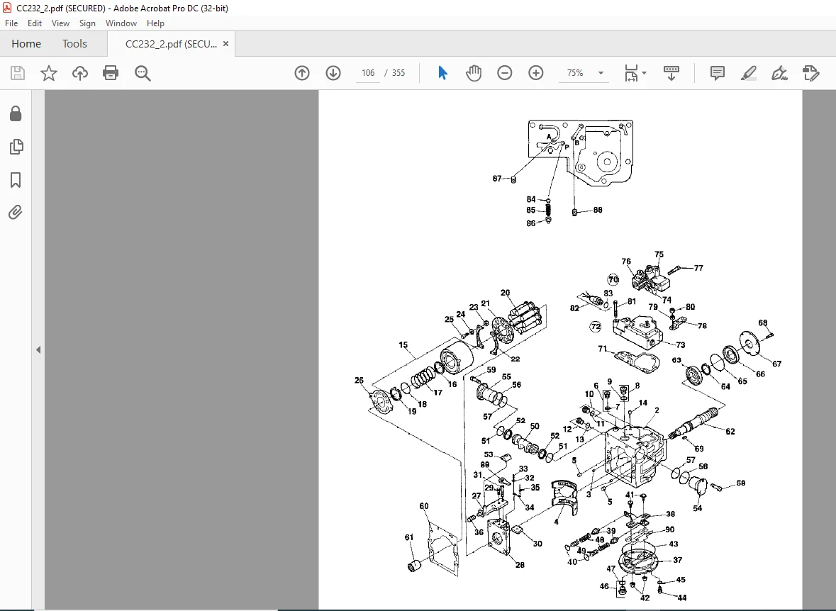The height and width of the screenshot is (611, 836).
Task: Click the page number field showing 106
Action: point(368,73)
